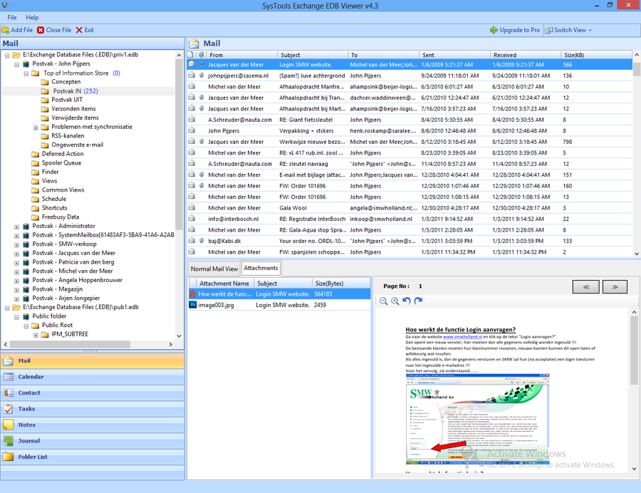Click the Postvak IN folder icon

click(x=45, y=91)
